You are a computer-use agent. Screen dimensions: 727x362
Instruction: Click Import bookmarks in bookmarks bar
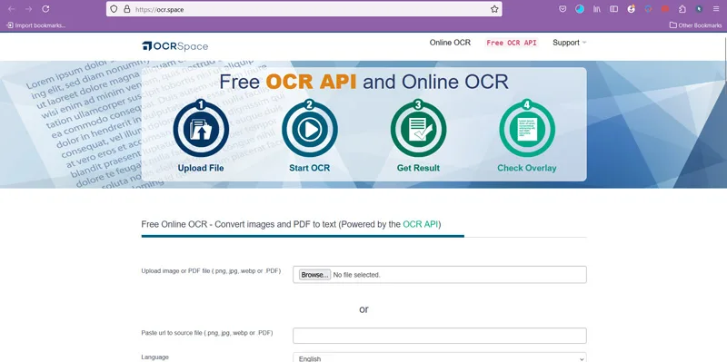35,25
